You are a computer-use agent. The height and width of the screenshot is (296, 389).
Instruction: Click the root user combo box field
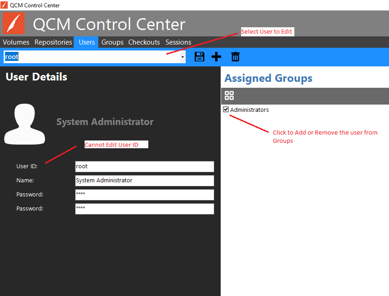tap(91, 57)
